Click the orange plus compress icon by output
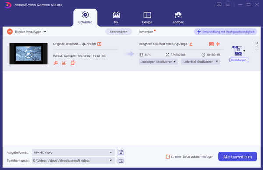The height and width of the screenshot is (170, 263). (218, 44)
